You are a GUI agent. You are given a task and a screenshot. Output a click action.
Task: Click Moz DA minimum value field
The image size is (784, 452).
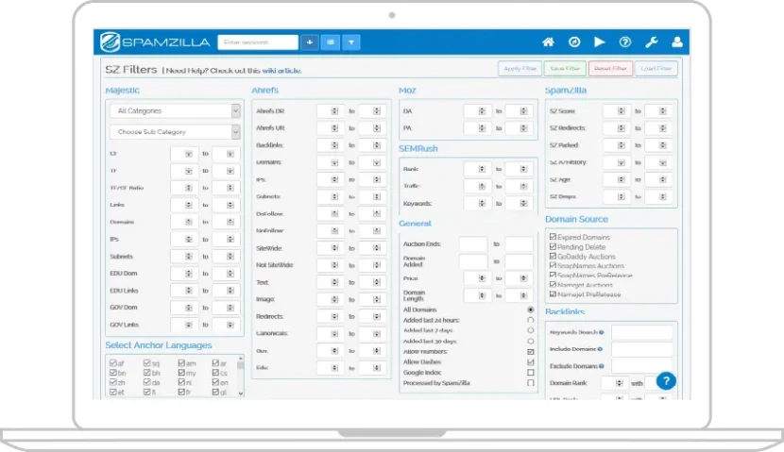pos(477,111)
